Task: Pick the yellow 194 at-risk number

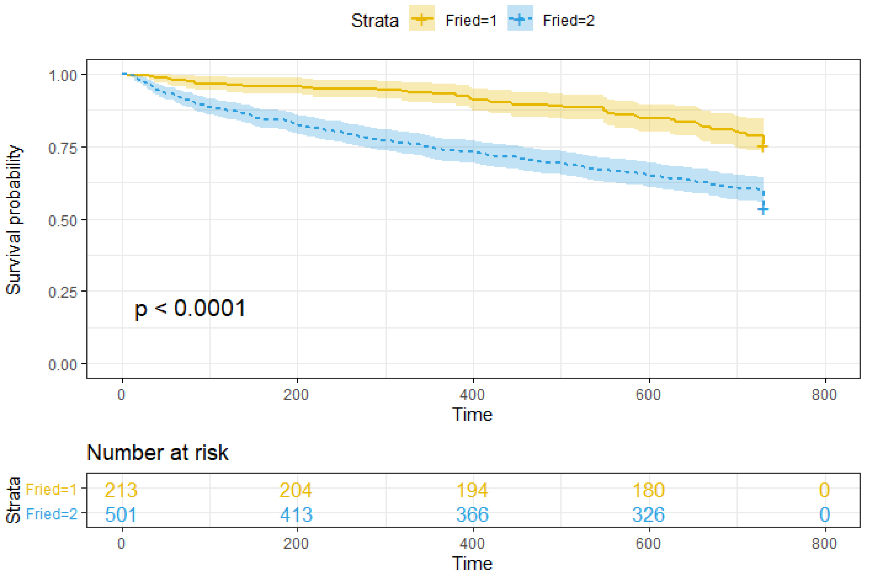Action: tap(472, 490)
